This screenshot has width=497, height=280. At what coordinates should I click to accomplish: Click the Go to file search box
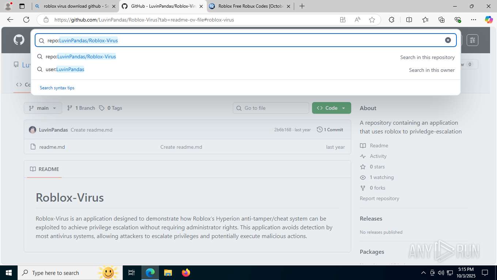271,108
